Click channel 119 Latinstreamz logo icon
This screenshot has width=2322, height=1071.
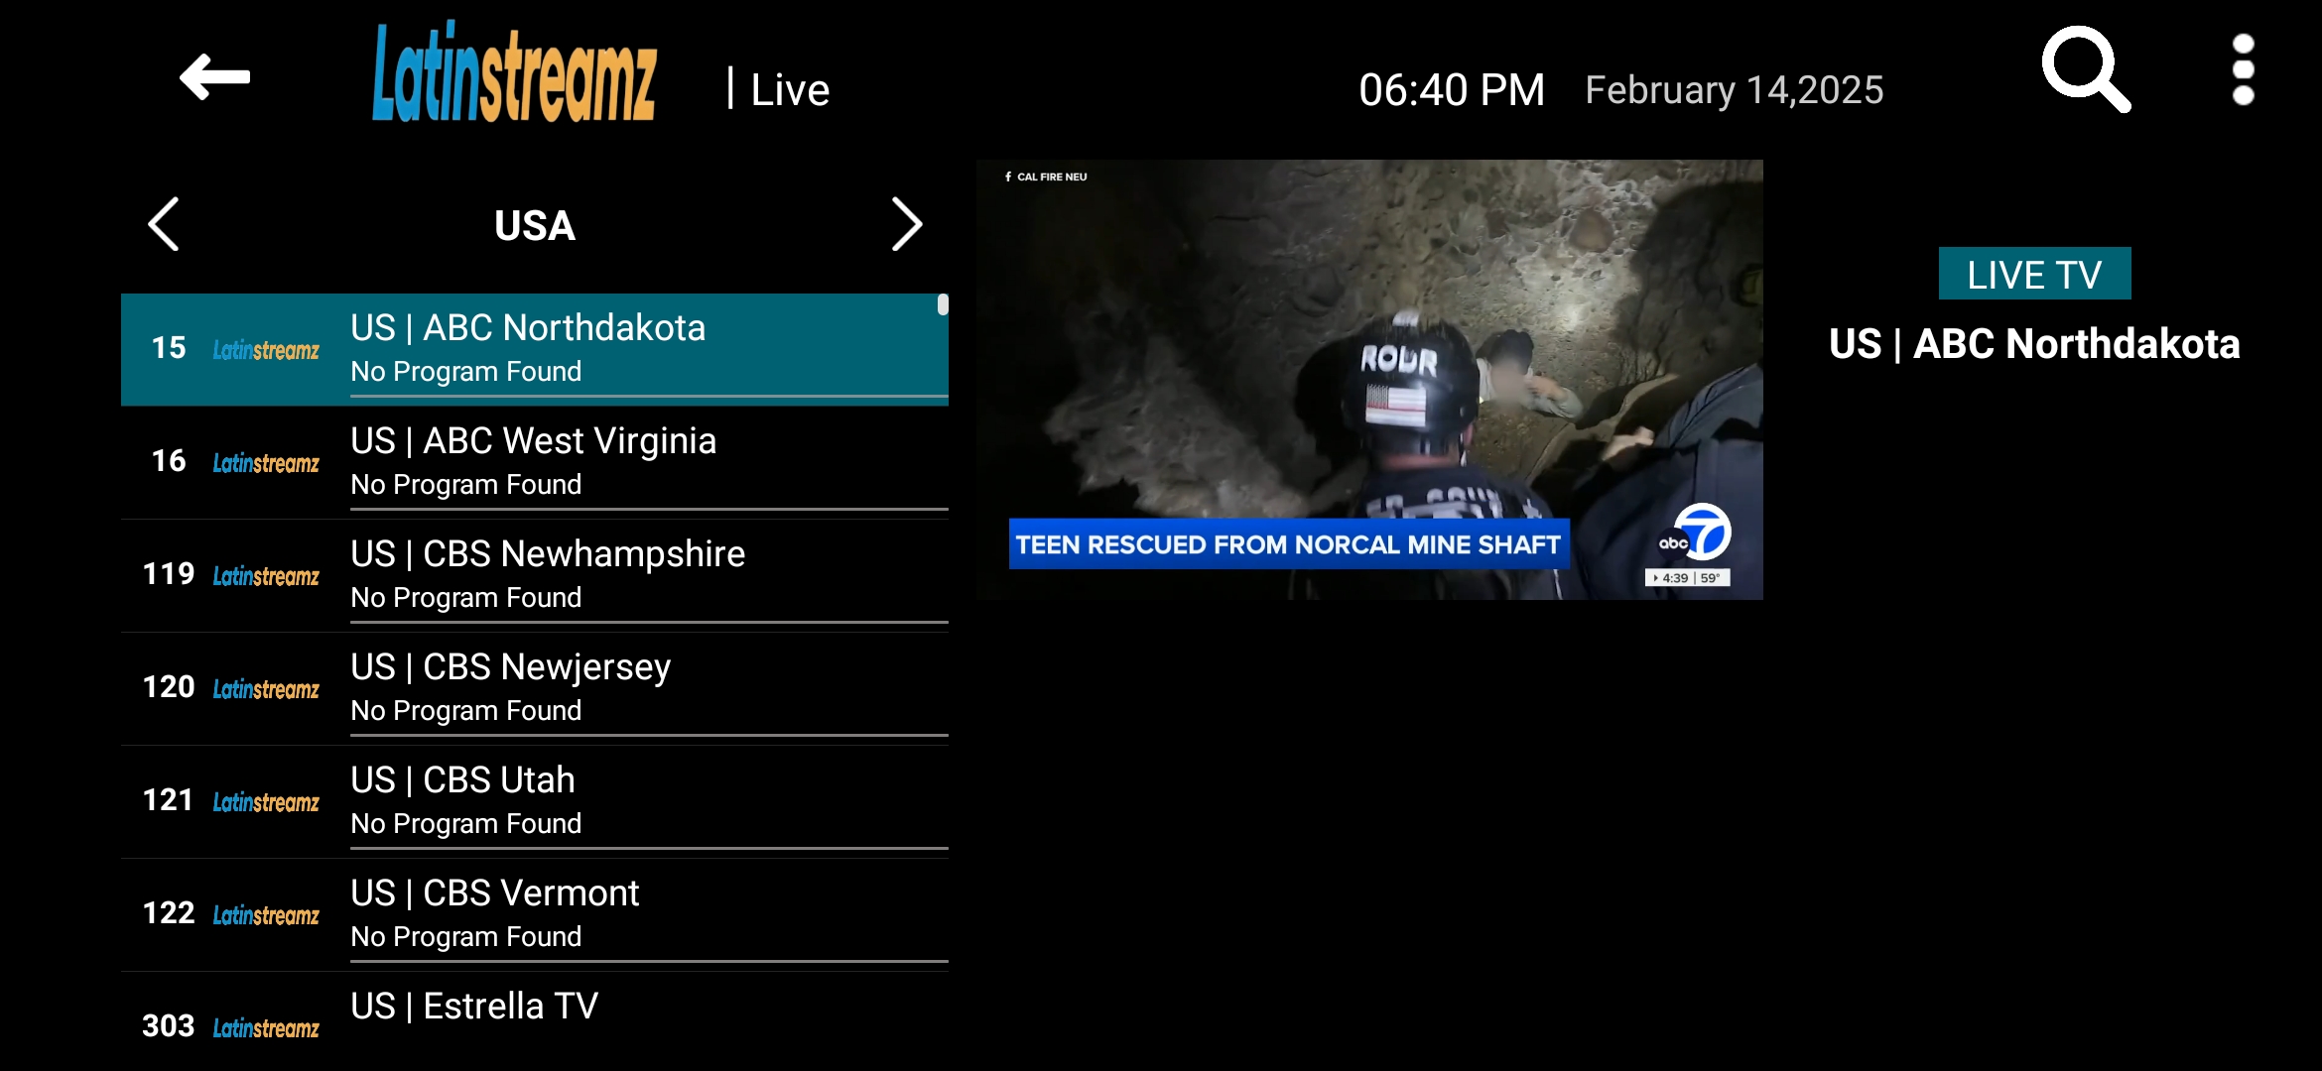(x=266, y=576)
